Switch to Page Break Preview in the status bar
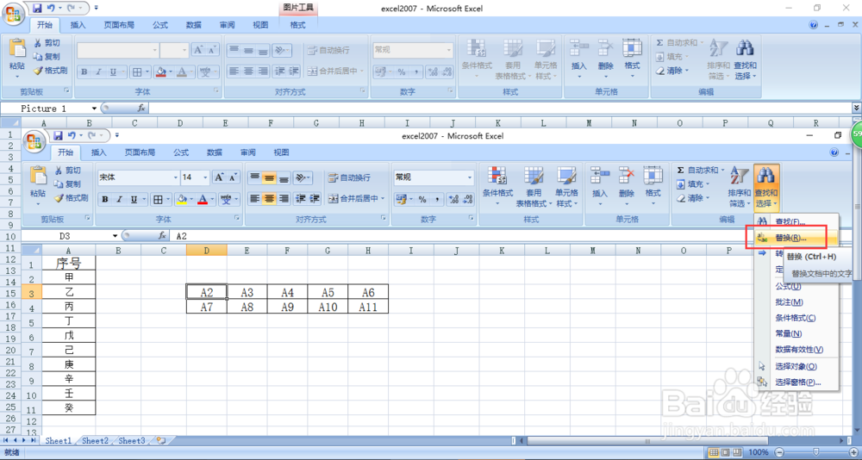Screen dimensions: 862x460 737,452
